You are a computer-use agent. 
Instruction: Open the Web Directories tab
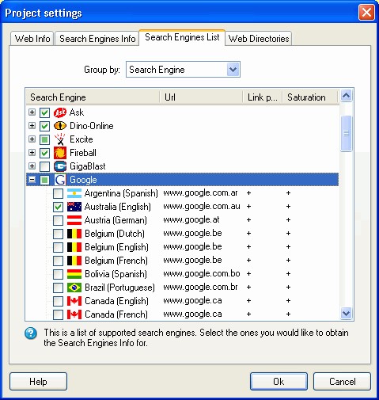[259, 39]
